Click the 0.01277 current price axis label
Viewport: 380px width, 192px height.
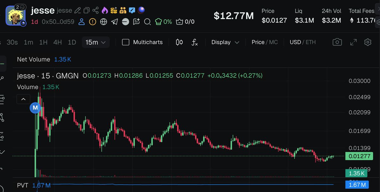click(359, 156)
